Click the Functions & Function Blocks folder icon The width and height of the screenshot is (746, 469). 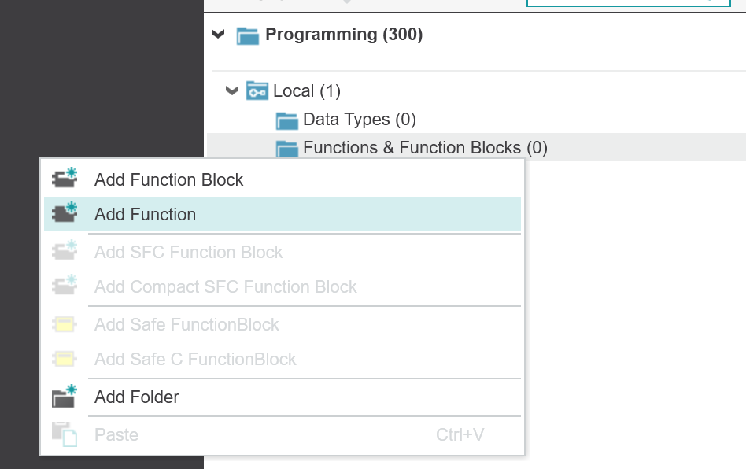[x=287, y=149]
